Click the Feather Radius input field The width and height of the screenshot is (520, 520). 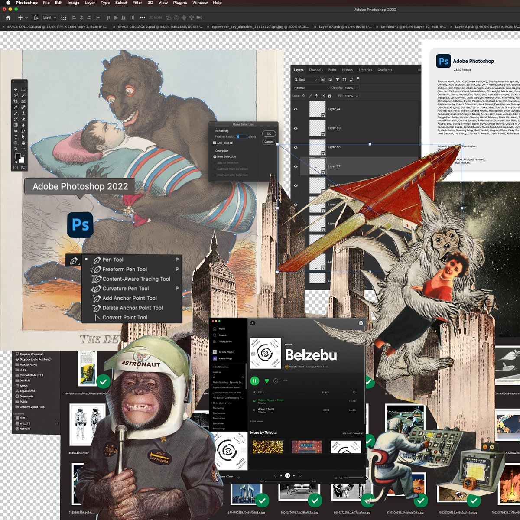(x=242, y=136)
